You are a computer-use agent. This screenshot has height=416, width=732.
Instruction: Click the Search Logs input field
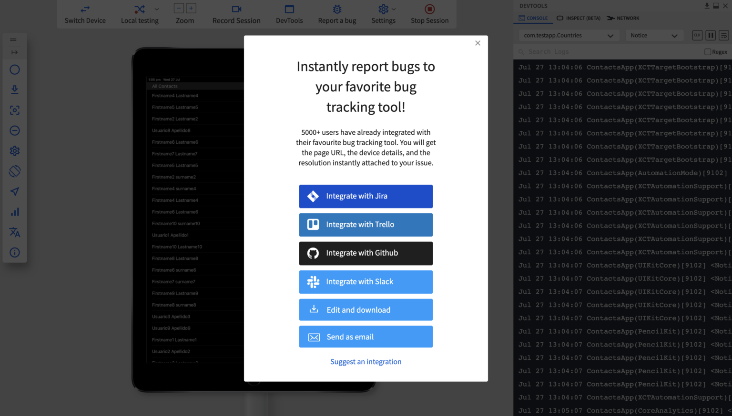(572, 51)
